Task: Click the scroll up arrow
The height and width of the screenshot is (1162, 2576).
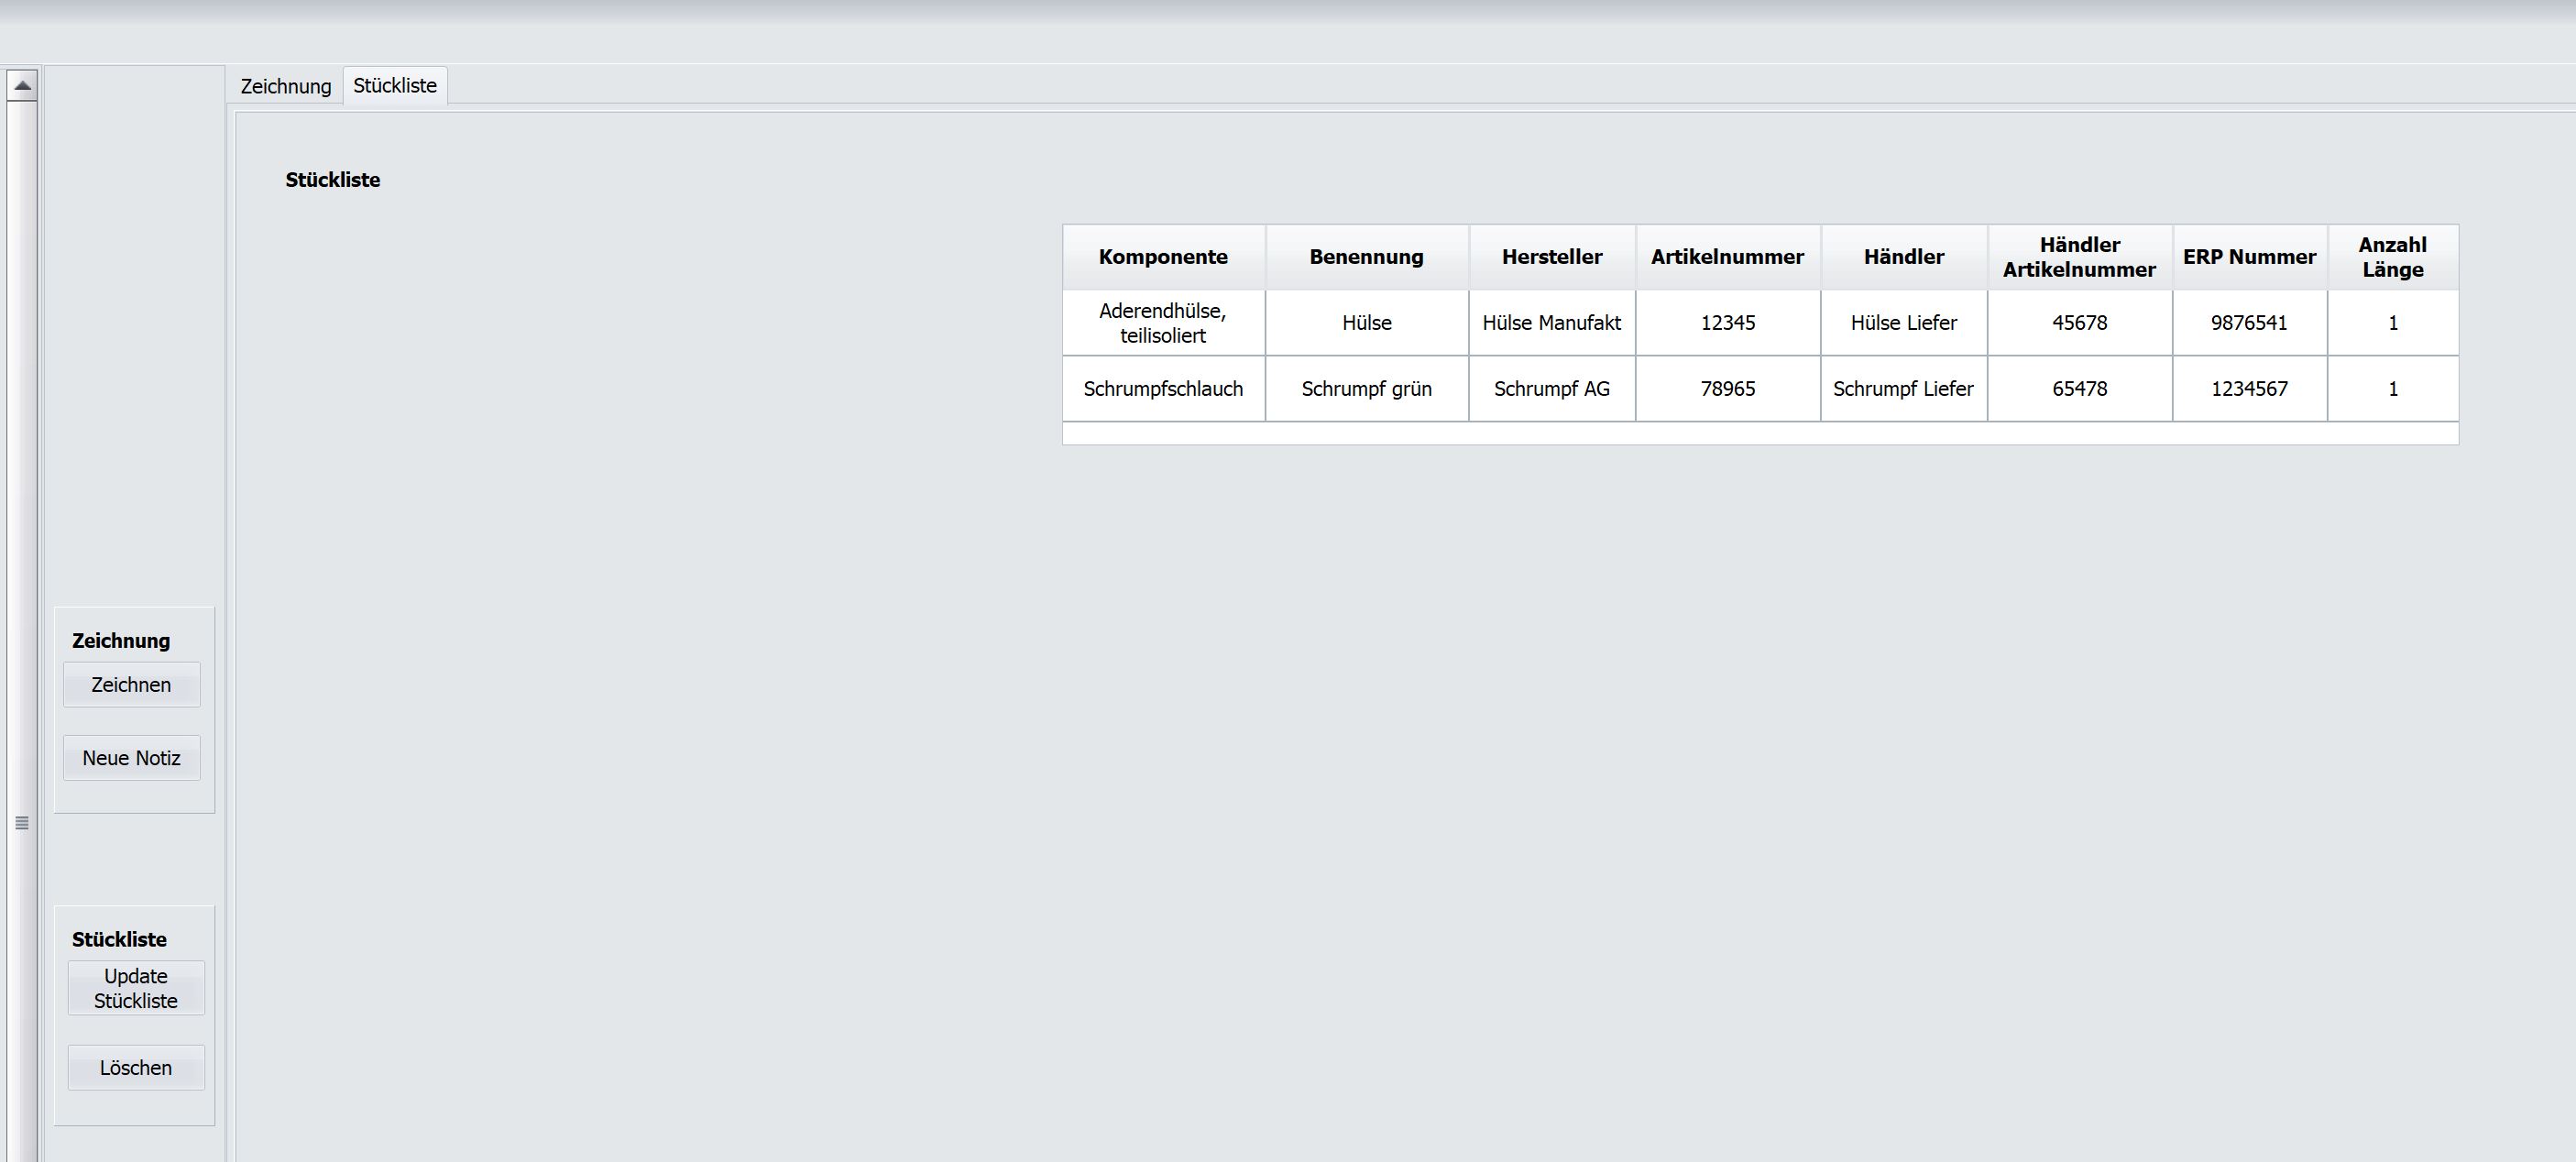Action: click(22, 86)
